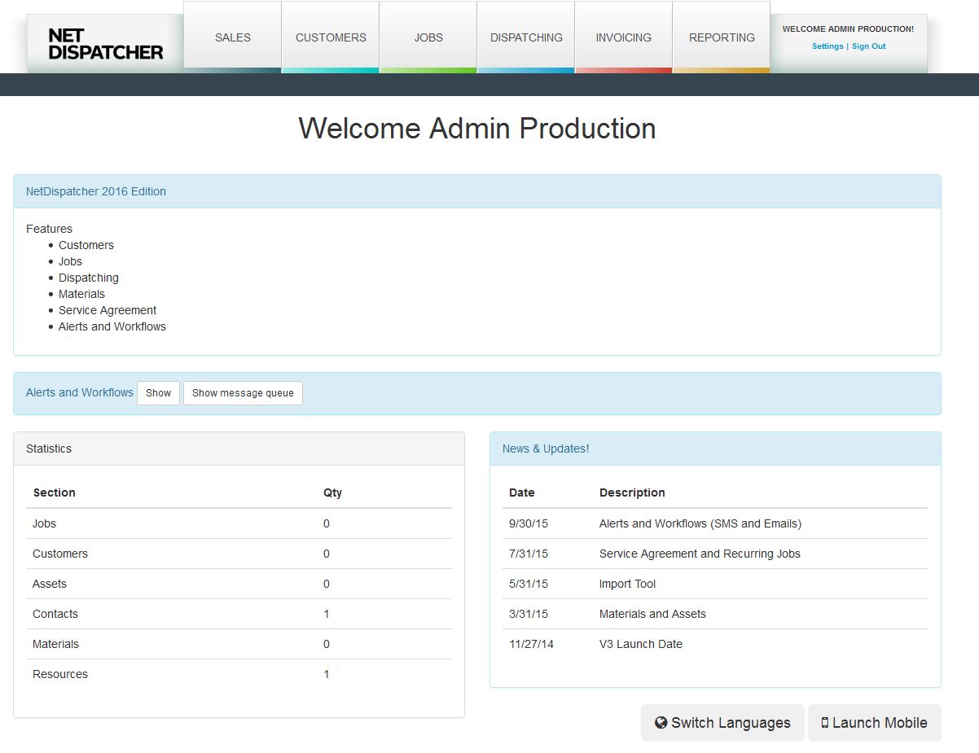Click Show message queue button
The height and width of the screenshot is (753, 979).
click(243, 393)
